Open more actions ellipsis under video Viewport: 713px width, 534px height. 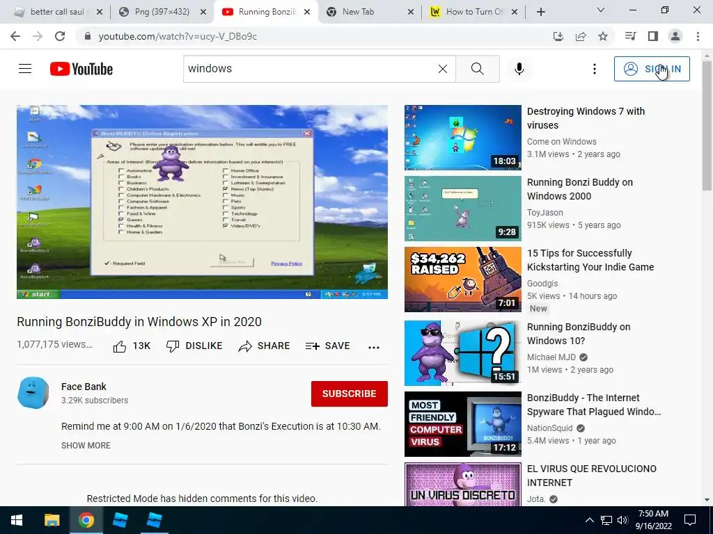(x=374, y=348)
